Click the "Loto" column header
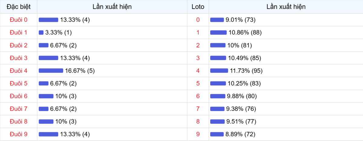363x141 pixels. coord(198,7)
